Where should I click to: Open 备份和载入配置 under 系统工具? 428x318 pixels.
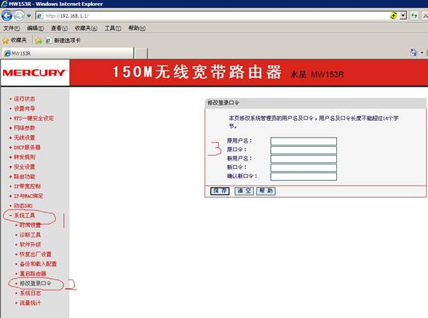point(38,264)
